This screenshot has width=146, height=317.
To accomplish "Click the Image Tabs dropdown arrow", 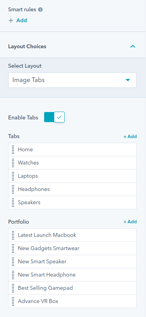I will [x=128, y=80].
